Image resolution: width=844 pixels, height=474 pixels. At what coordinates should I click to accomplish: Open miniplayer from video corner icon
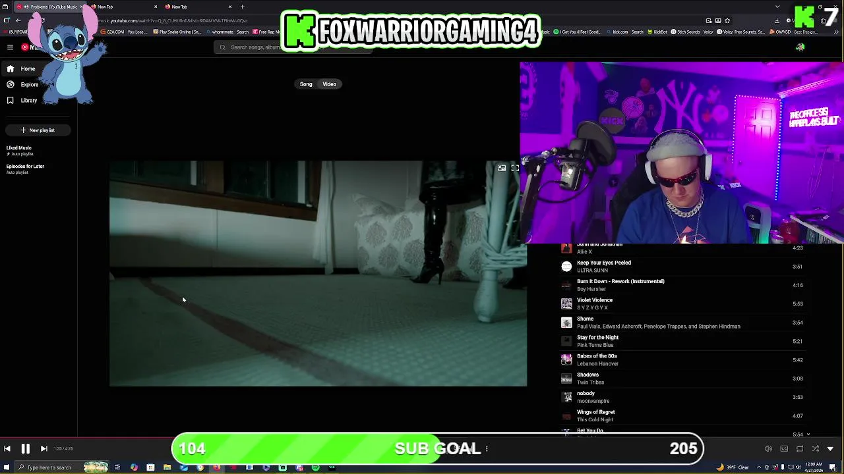click(x=502, y=169)
